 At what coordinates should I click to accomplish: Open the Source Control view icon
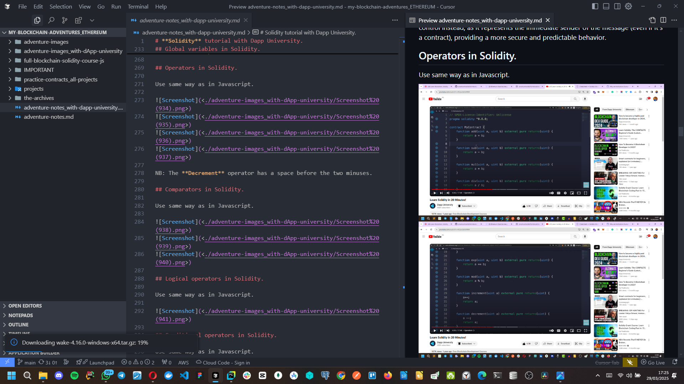[64, 20]
